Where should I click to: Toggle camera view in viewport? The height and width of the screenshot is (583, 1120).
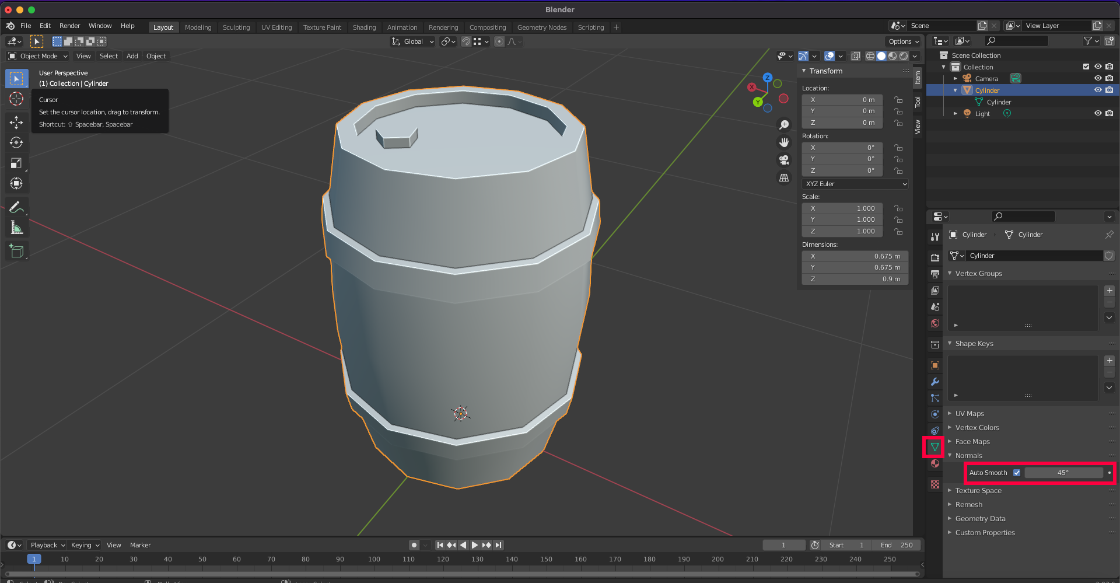pos(784,160)
